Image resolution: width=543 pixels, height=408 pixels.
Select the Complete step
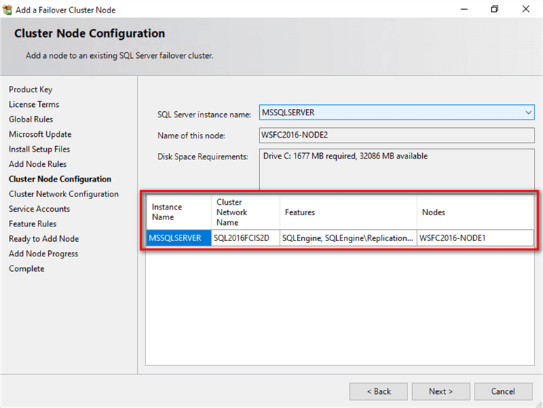[27, 268]
